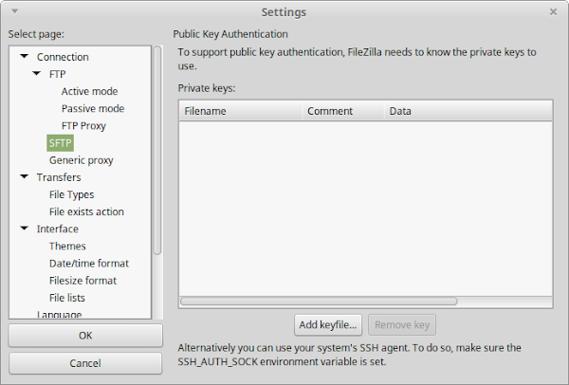The height and width of the screenshot is (385, 569).
Task: Click the private keys horizontal scrollbar
Action: [x=319, y=302]
